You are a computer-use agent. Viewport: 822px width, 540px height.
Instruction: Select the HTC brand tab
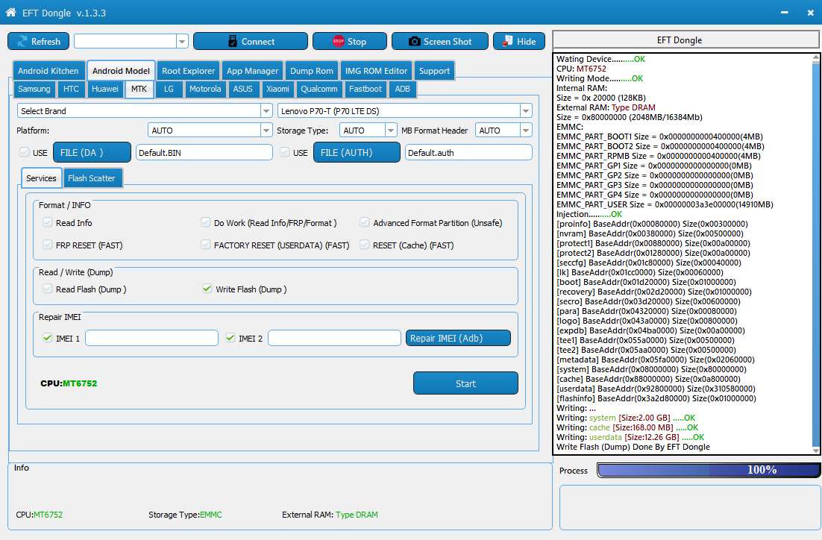[x=71, y=89]
